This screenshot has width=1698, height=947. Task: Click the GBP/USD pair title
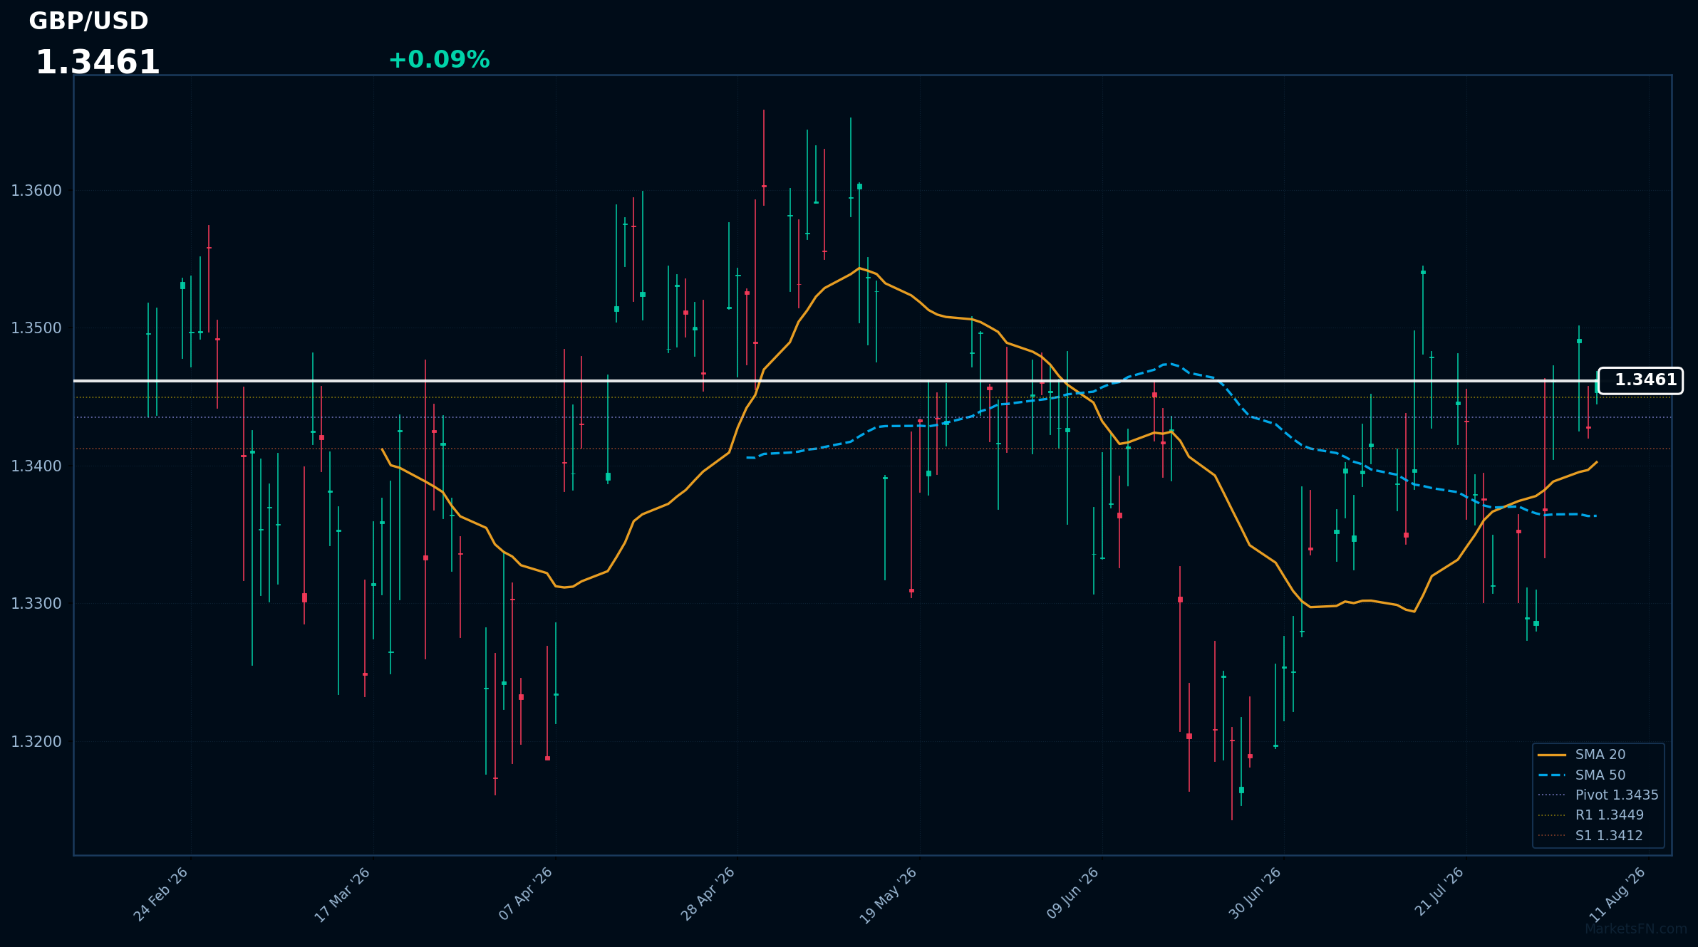pos(88,21)
